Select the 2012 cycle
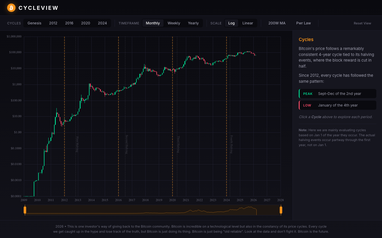382x238 pixels. (53, 23)
